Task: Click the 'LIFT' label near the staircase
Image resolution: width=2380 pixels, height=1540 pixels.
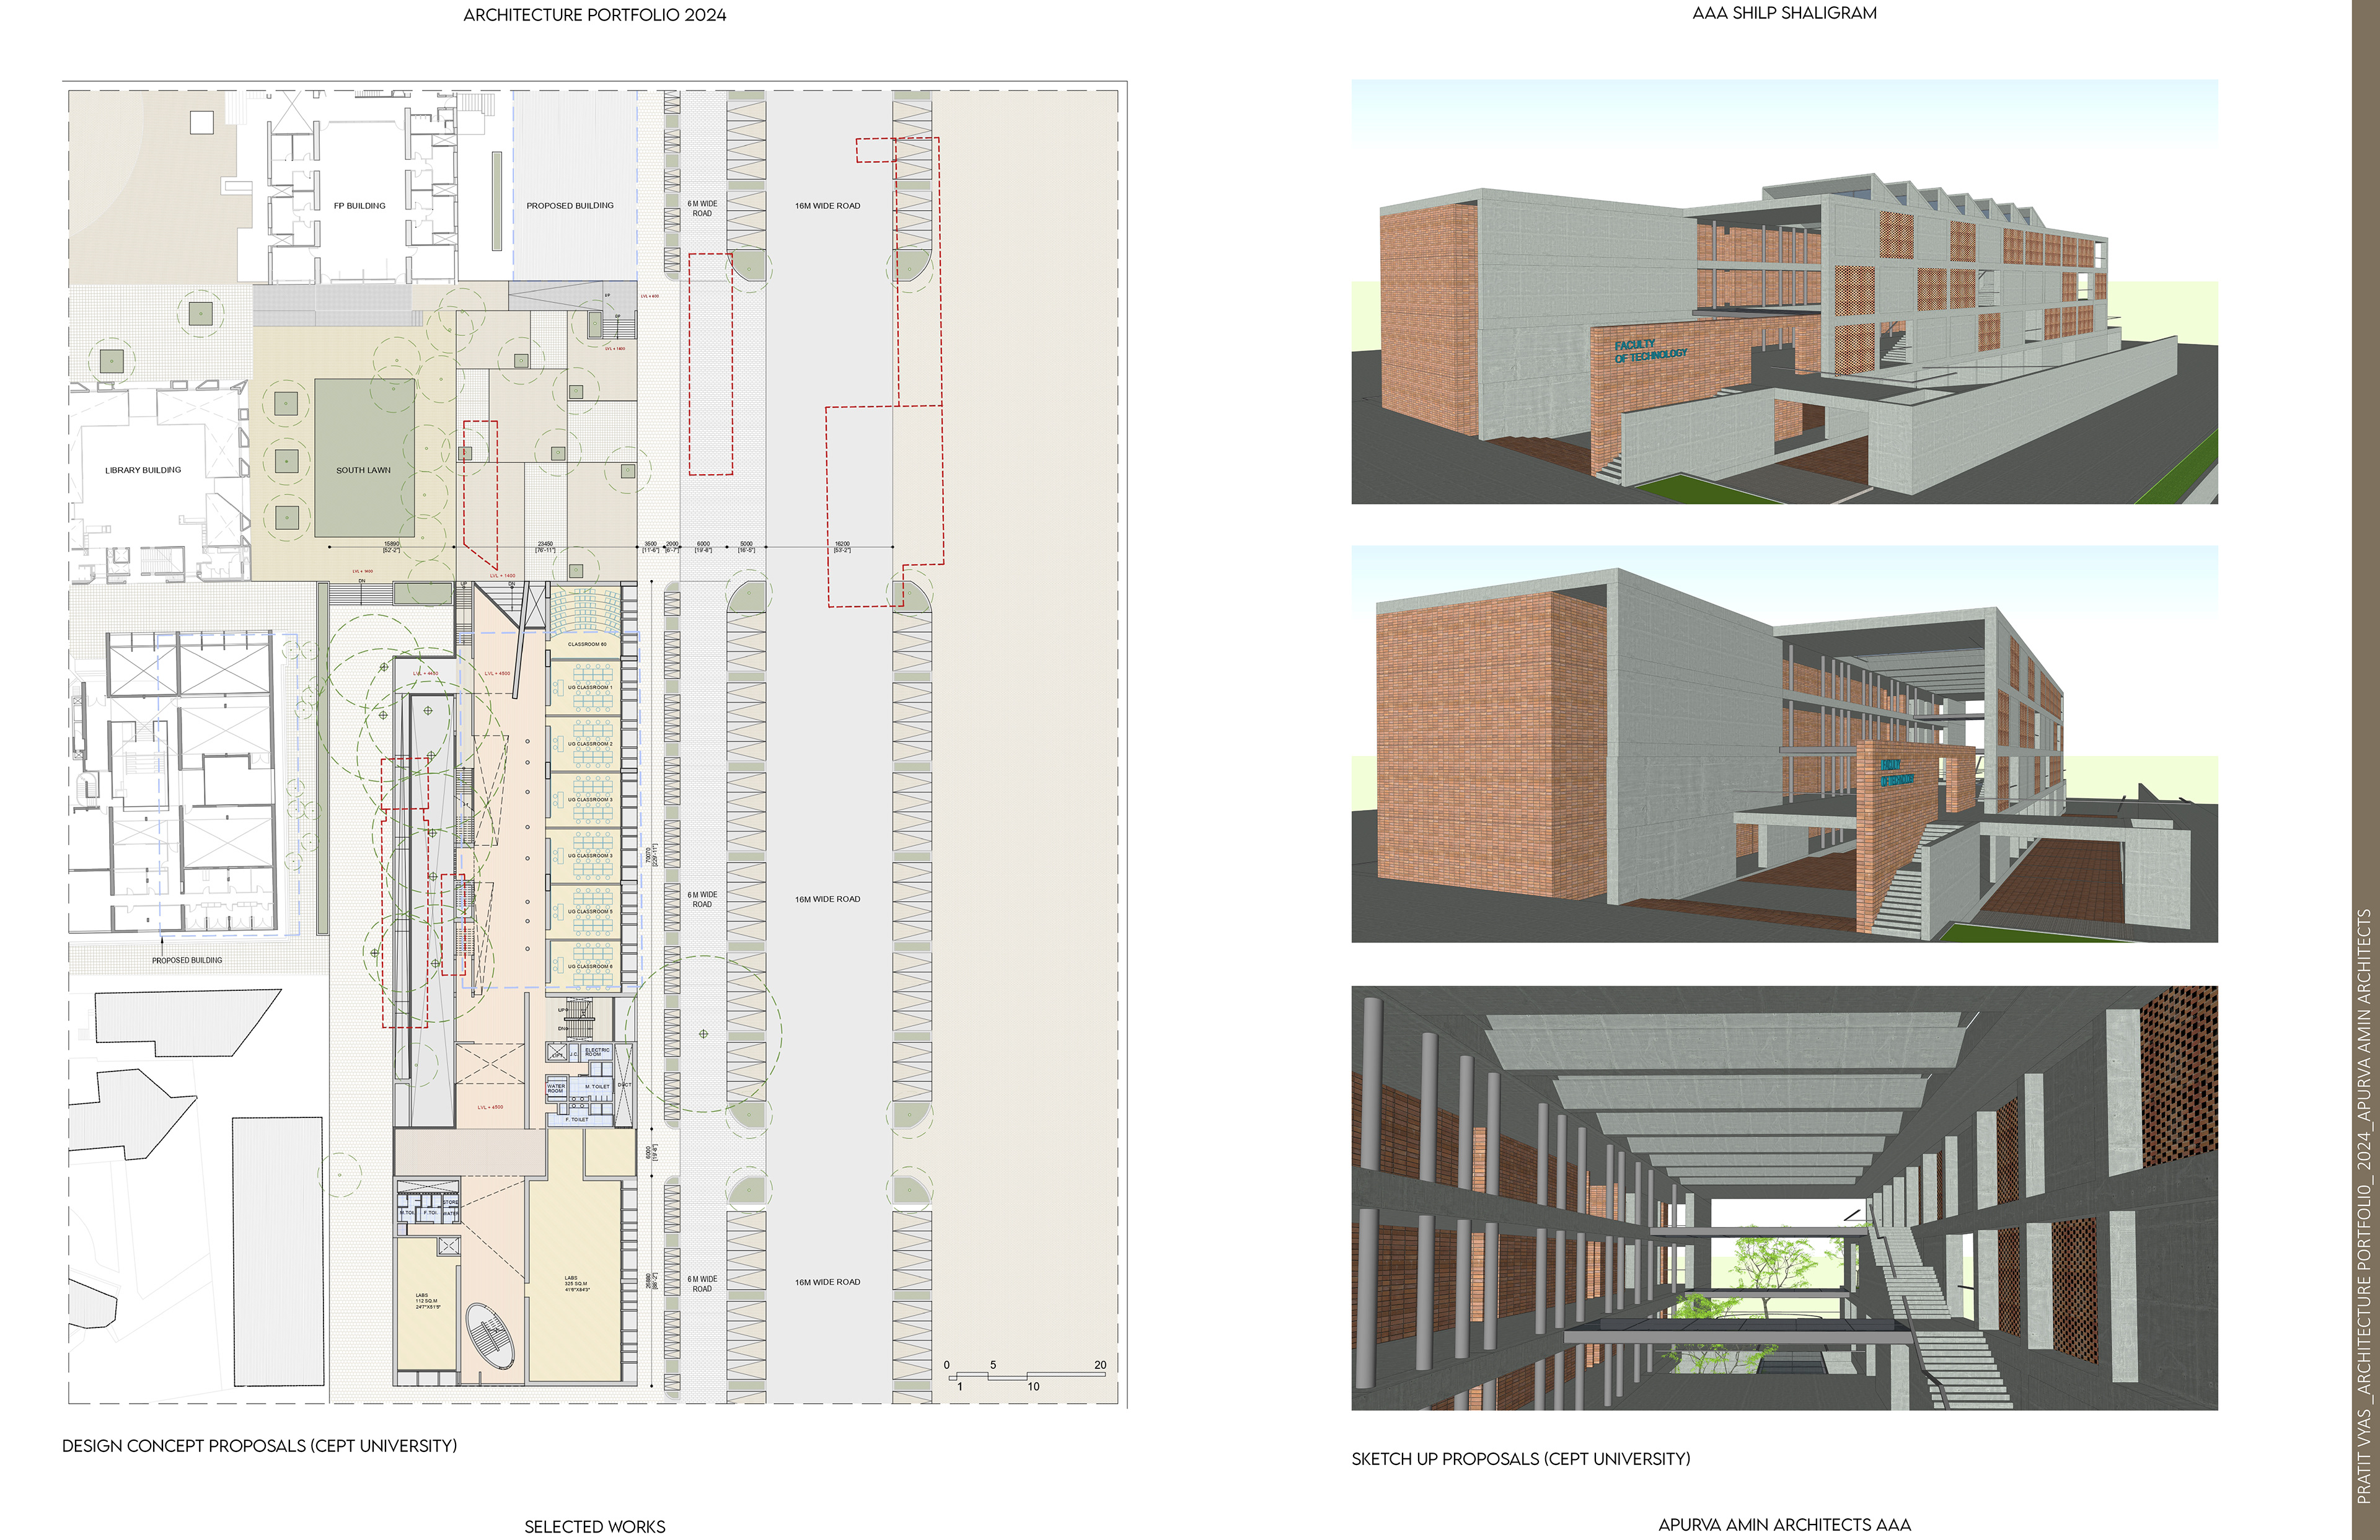Action: (x=557, y=1055)
